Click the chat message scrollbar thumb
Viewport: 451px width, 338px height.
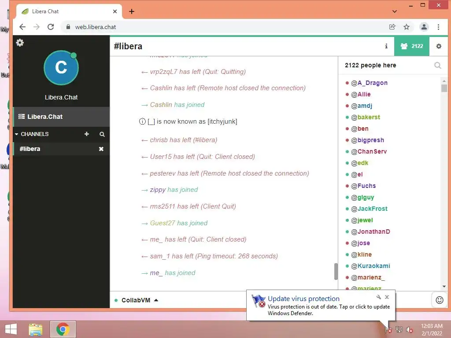[336, 271]
